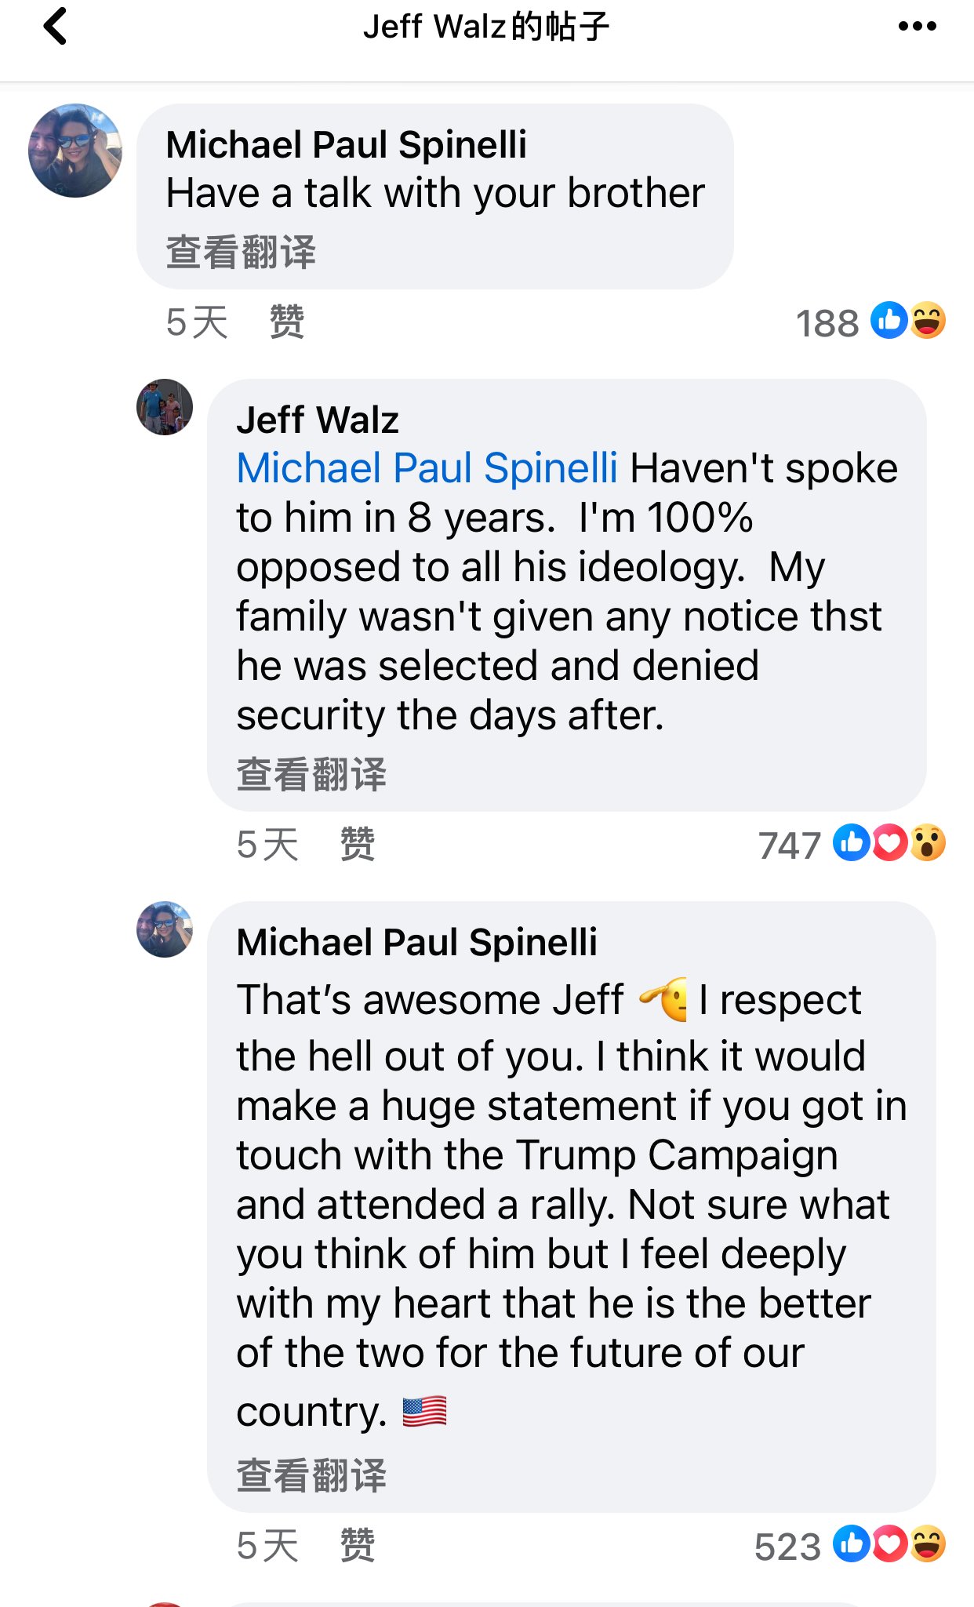This screenshot has width=974, height=1607.
Task: Open Jeff Walz profile from name
Action: coord(318,420)
